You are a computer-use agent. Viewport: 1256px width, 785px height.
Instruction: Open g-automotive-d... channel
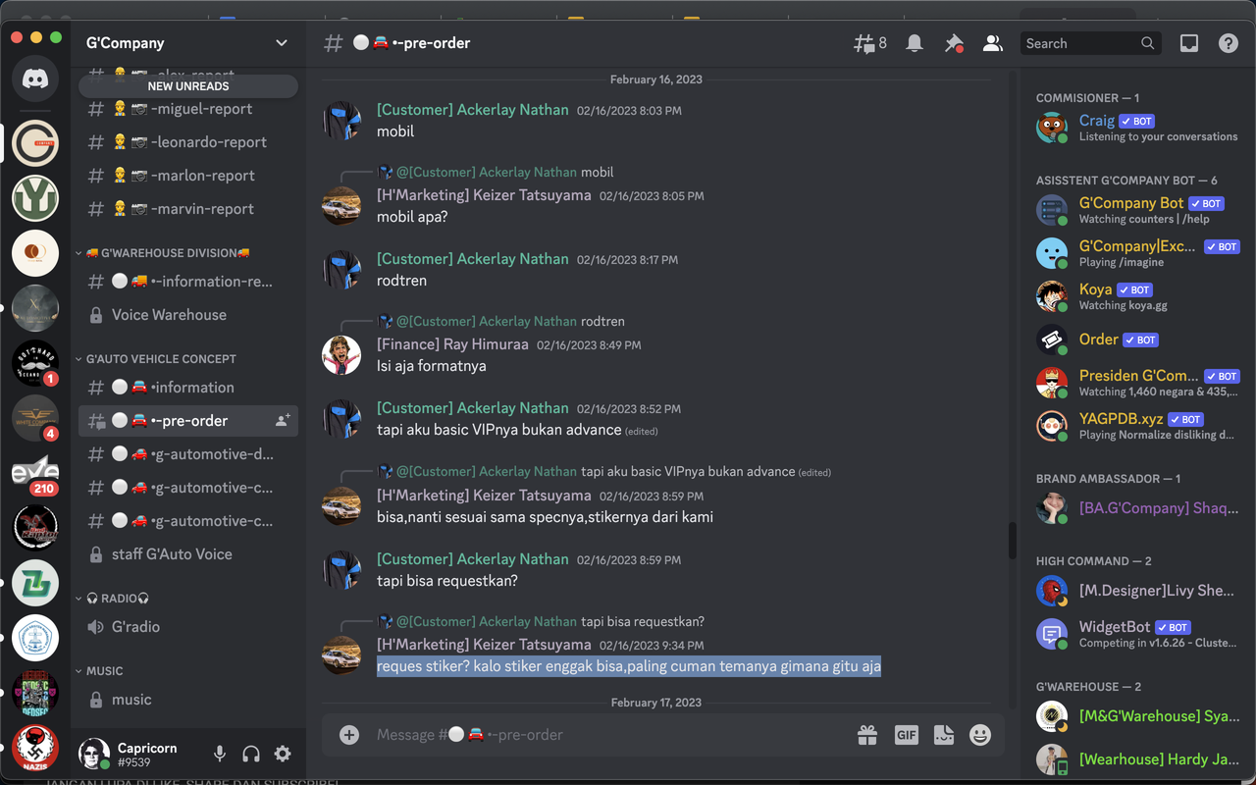[188, 454]
